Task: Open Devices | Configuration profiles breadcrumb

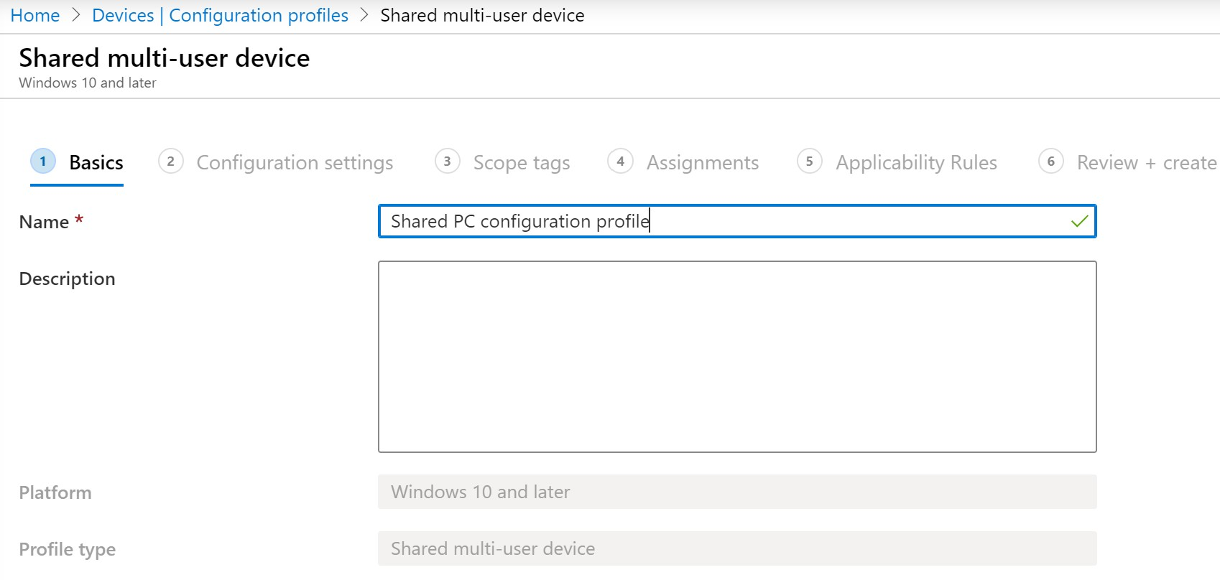Action: 220,15
